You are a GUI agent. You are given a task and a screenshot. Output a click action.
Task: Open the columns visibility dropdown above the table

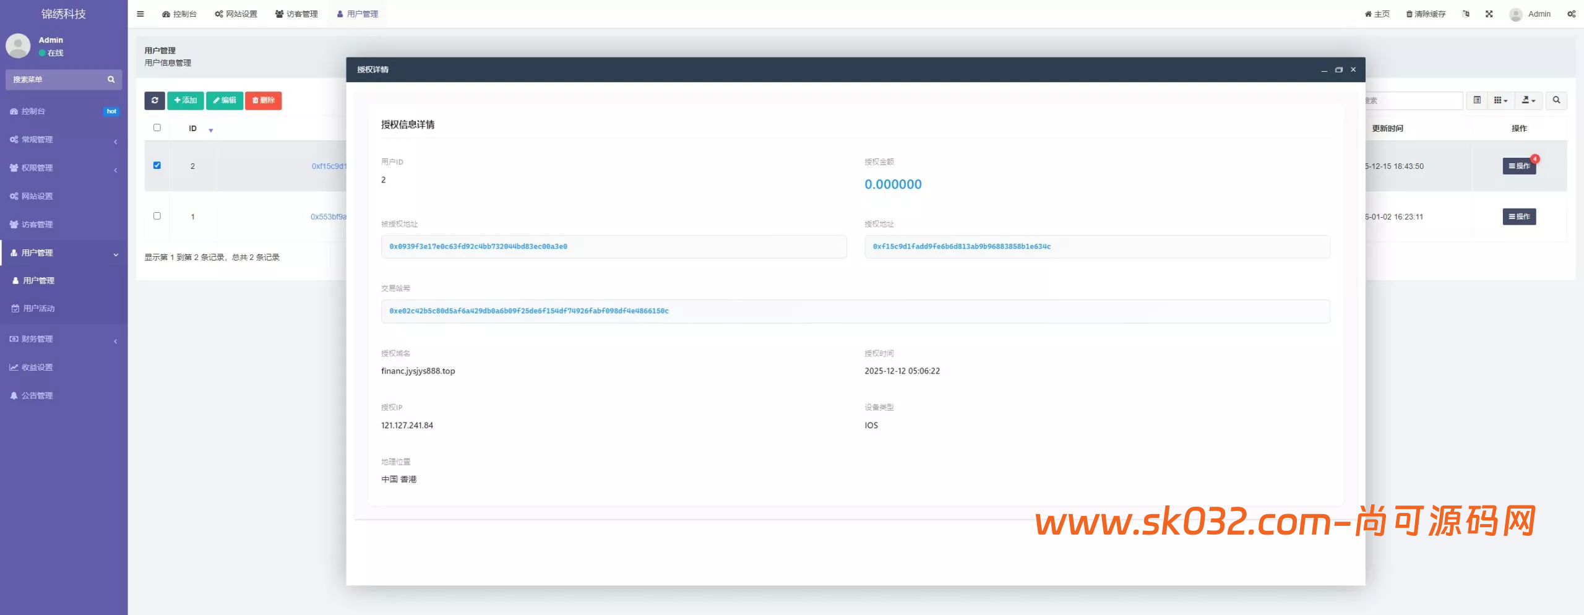point(1500,100)
